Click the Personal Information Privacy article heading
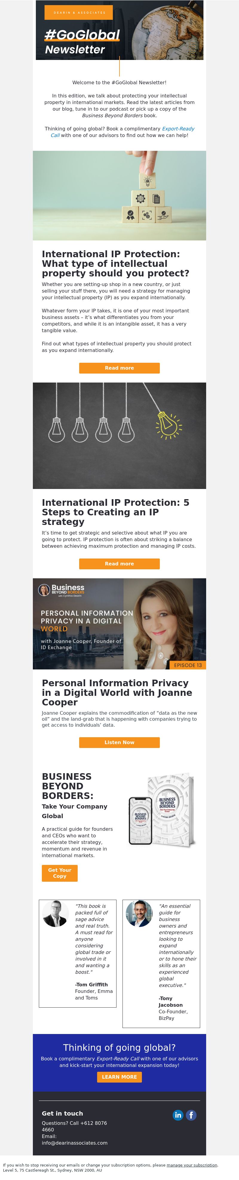Image resolution: width=239 pixels, height=1180 pixels. point(117,693)
